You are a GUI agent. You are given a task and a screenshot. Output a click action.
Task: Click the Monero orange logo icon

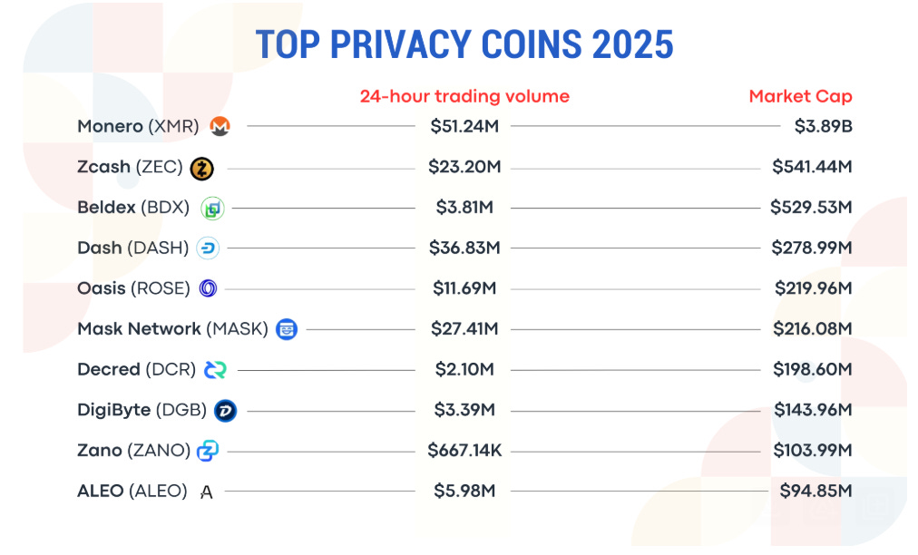click(x=220, y=127)
